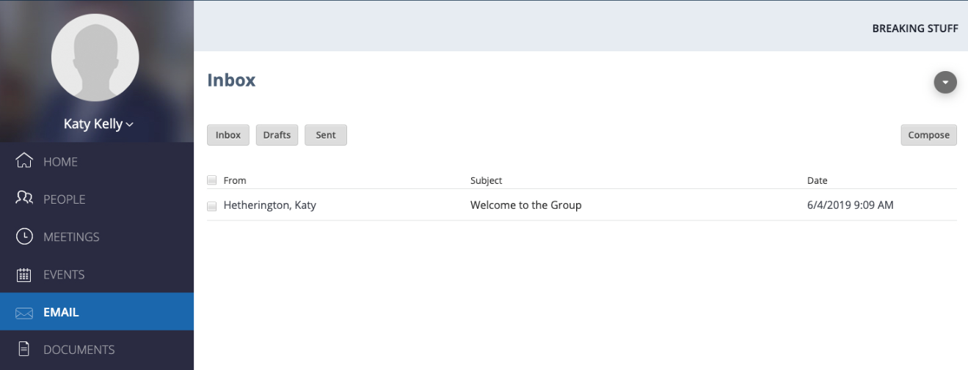Click the profile avatar picture
The width and height of the screenshot is (968, 370).
click(x=95, y=58)
